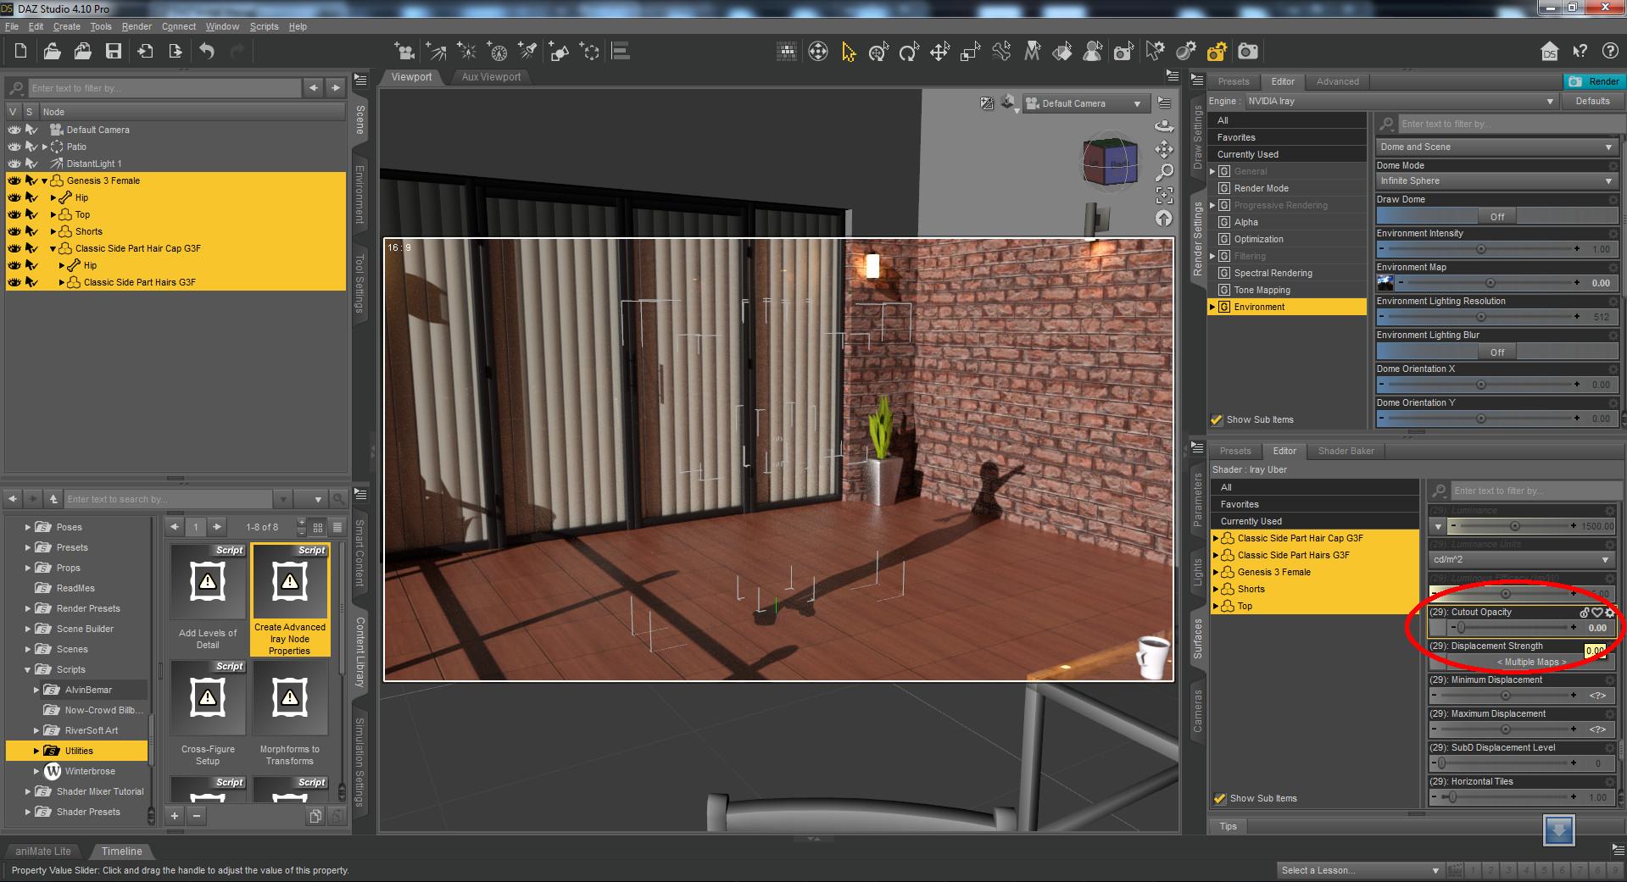The image size is (1627, 882).
Task: Switch the Draw Dome Off toggle
Action: click(x=1496, y=216)
